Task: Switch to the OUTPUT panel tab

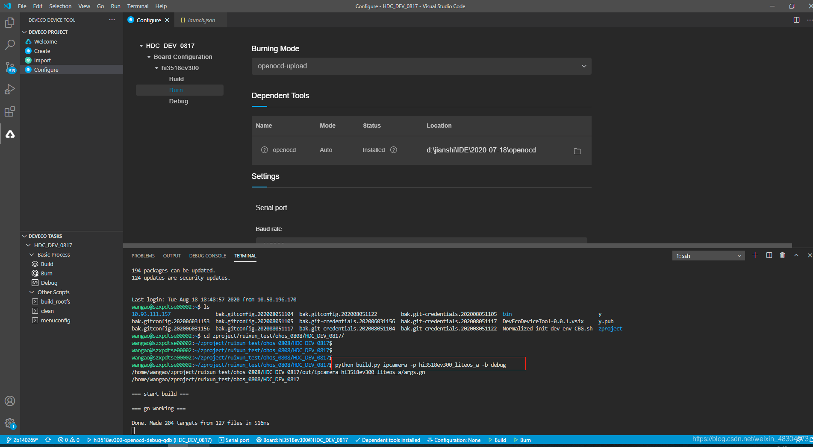Action: (172, 256)
